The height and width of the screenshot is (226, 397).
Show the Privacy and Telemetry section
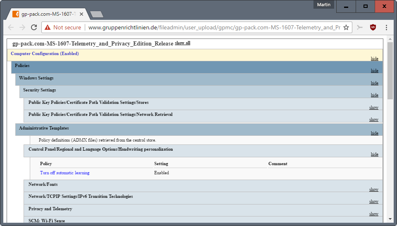[374, 214]
